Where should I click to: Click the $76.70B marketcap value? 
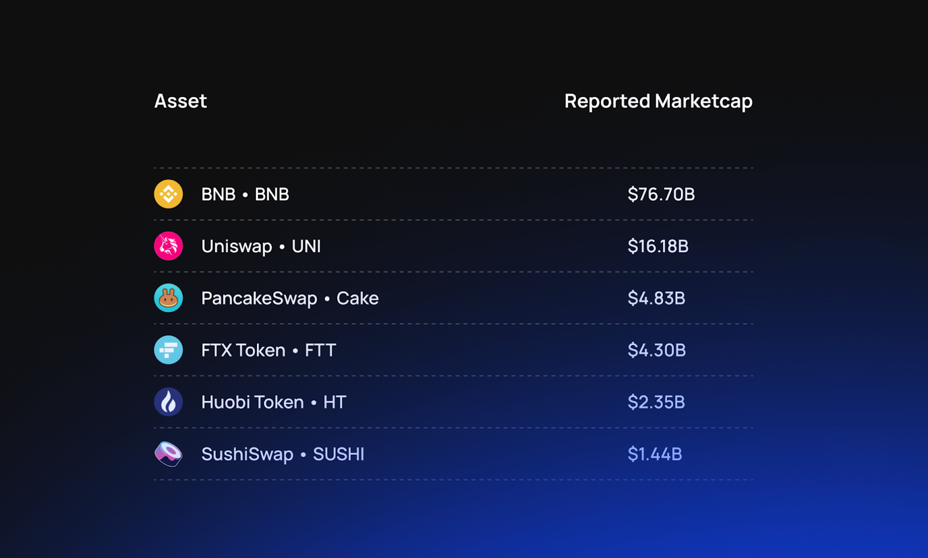[661, 194]
